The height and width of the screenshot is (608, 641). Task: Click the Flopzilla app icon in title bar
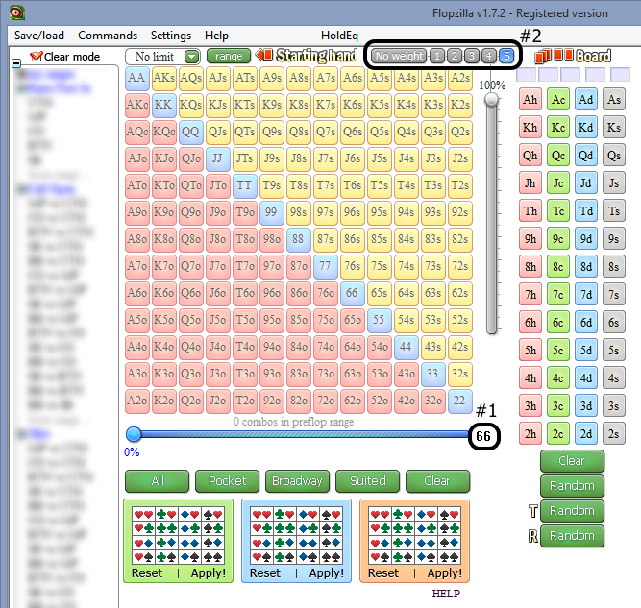[x=16, y=12]
